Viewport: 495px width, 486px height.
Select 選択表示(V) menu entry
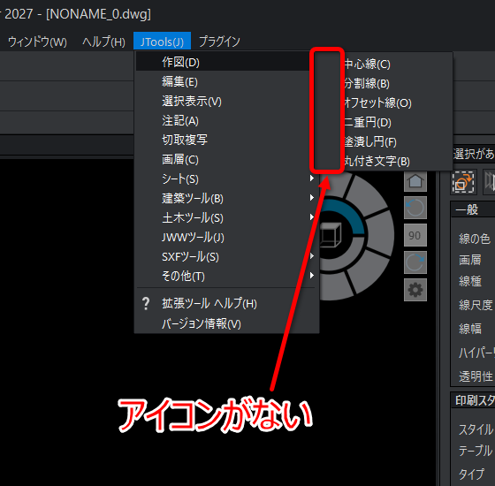pos(226,102)
